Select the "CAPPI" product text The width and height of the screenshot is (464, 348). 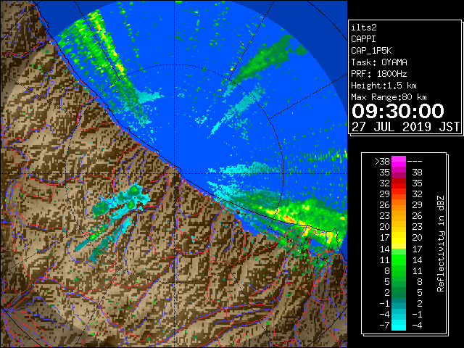(x=363, y=39)
